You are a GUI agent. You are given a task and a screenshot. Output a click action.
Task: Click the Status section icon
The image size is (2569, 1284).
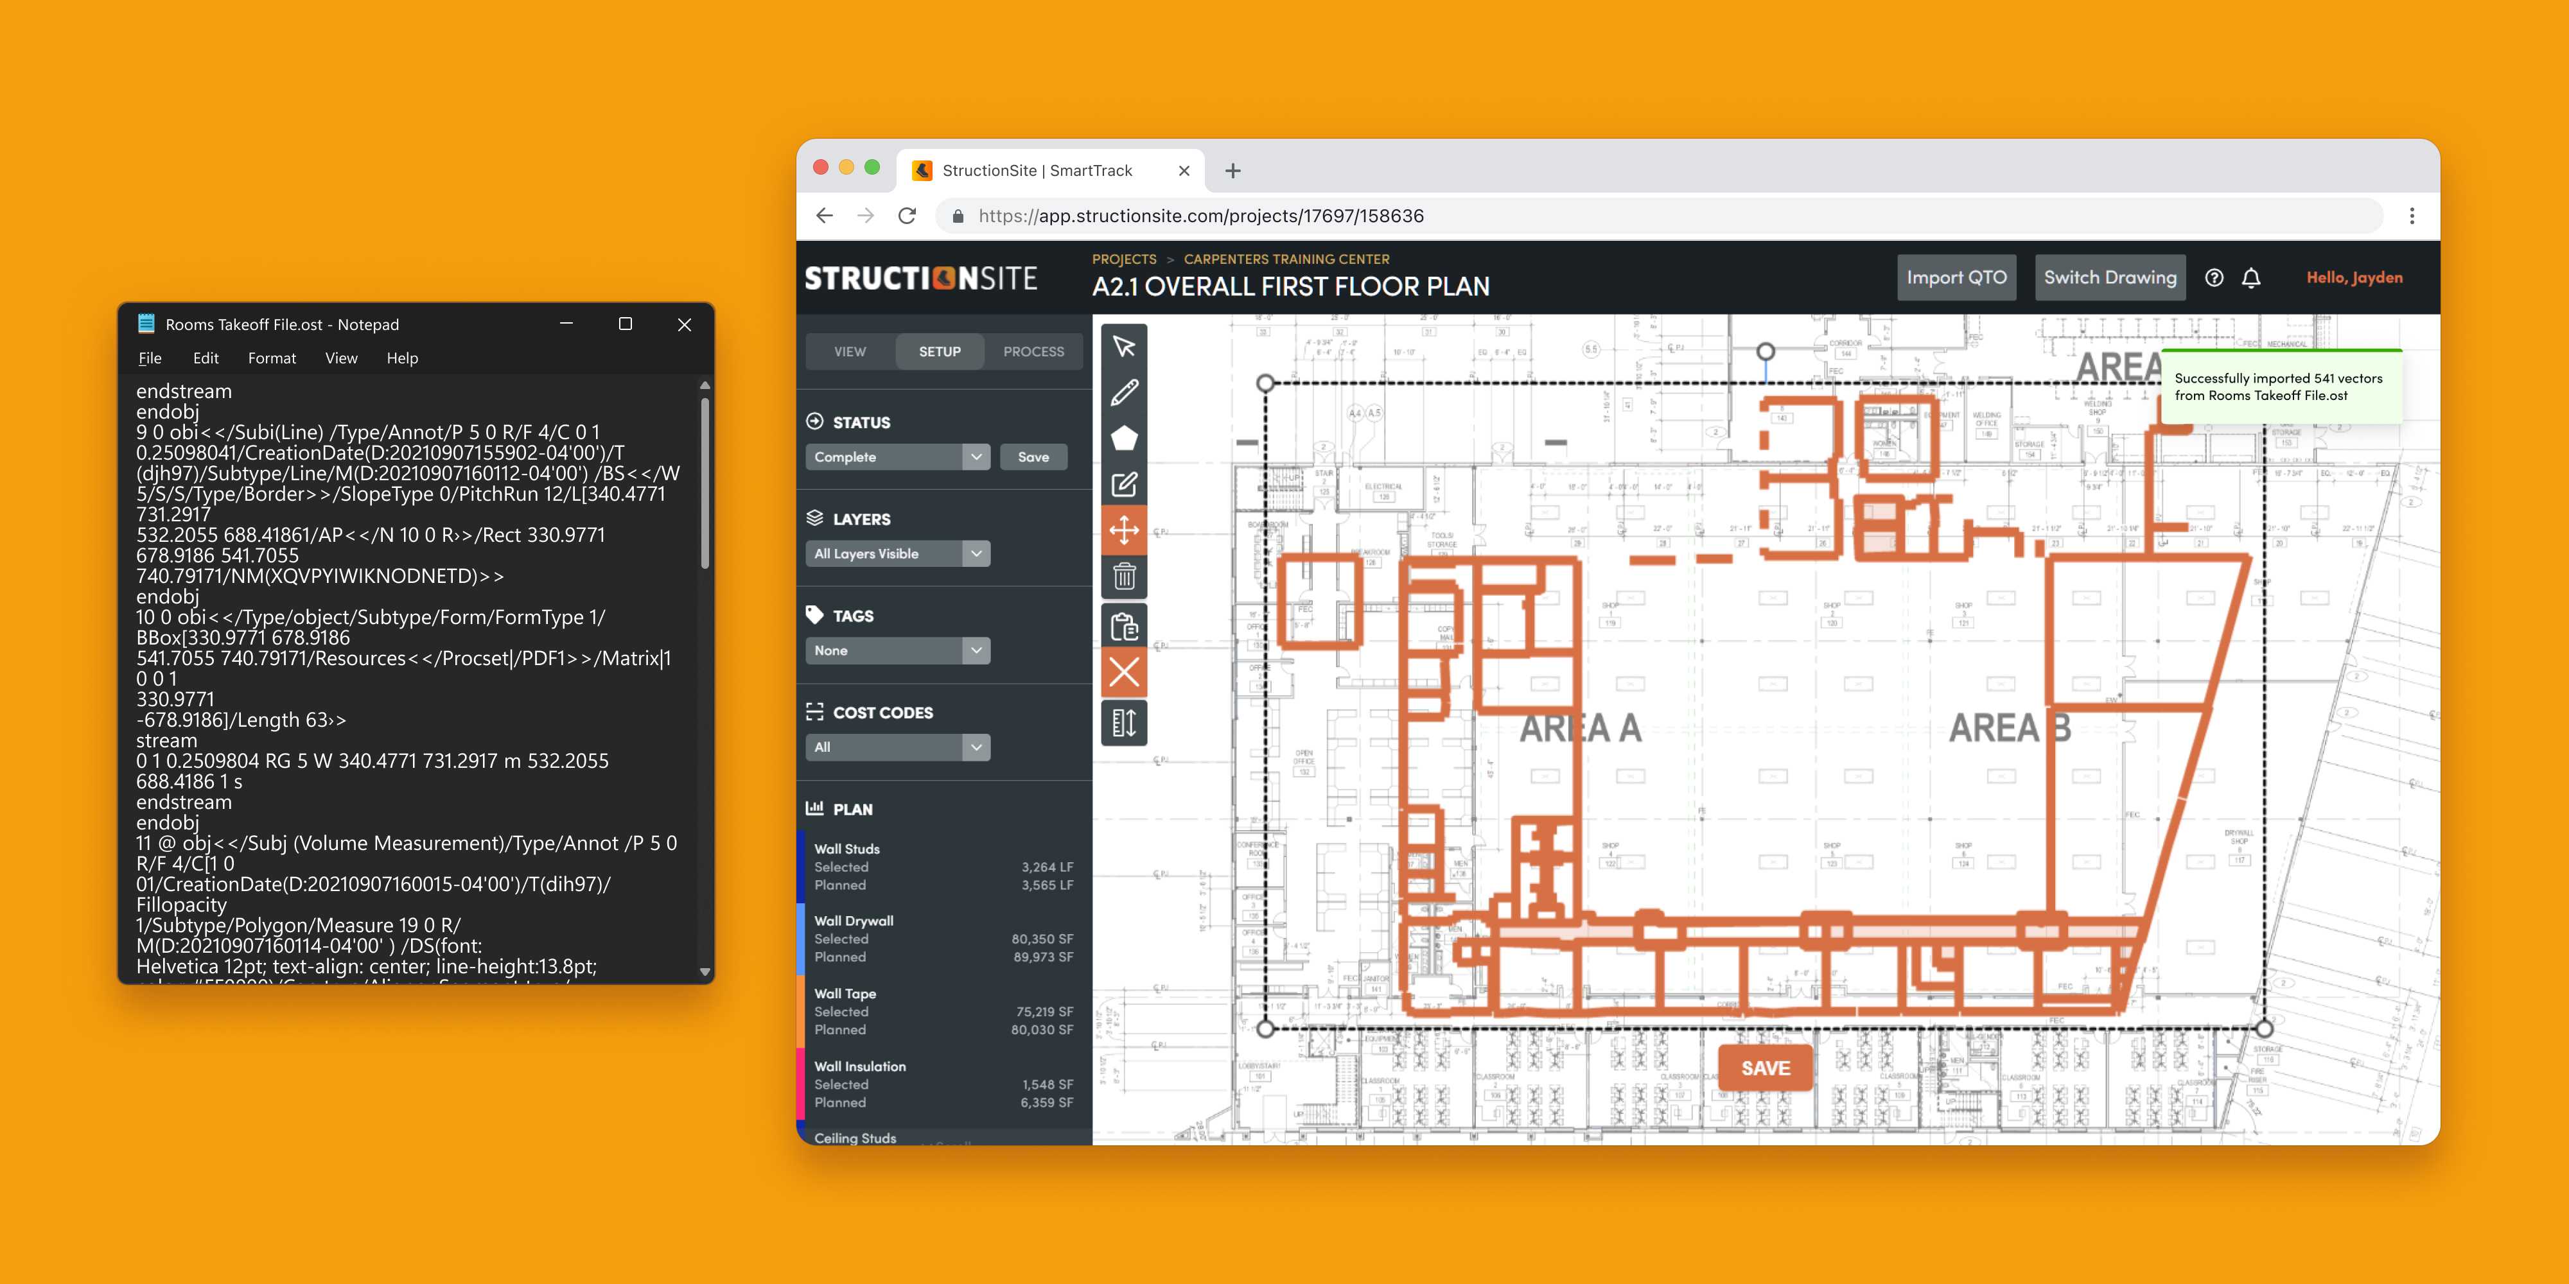click(x=815, y=421)
